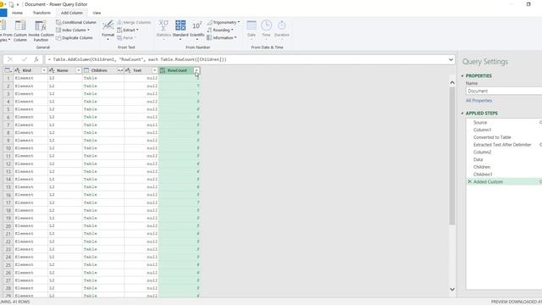Image resolution: width=542 pixels, height=305 pixels.
Task: Select the Column1 applied step
Action: point(482,130)
